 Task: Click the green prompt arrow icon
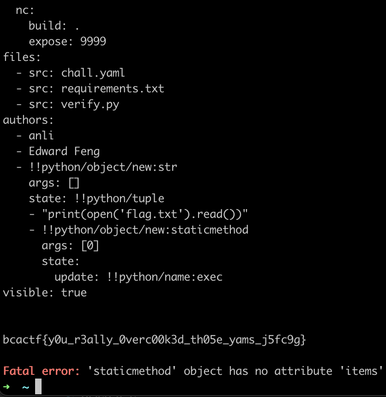[x=6, y=387]
